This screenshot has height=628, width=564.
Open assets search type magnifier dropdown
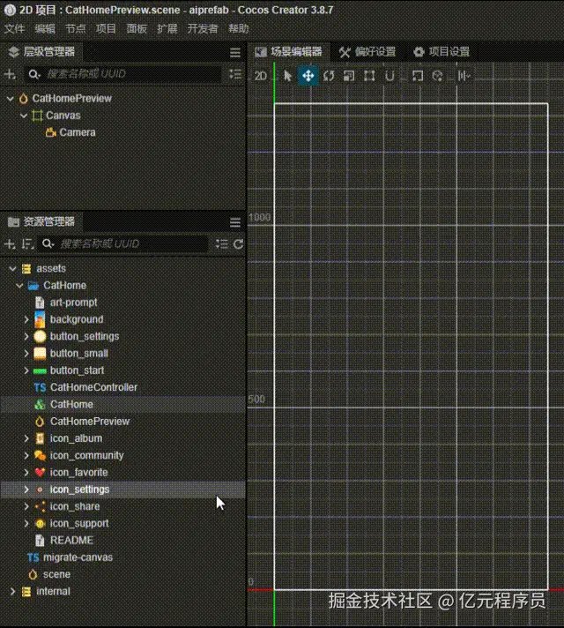pos(48,244)
